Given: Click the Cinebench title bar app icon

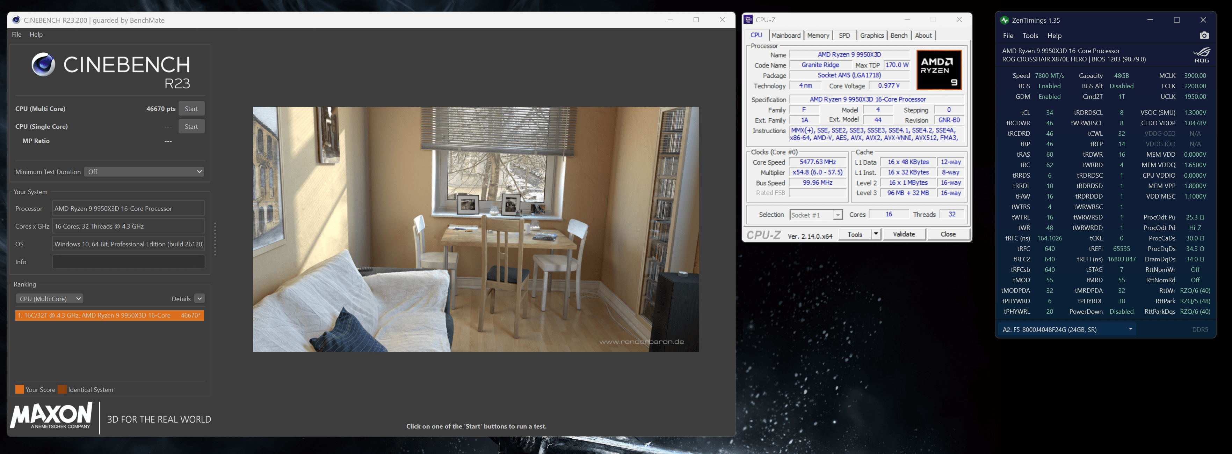Looking at the screenshot, I should [x=16, y=20].
